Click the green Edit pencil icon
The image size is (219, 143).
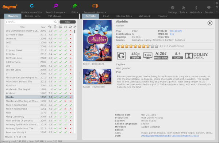coord(75,6)
